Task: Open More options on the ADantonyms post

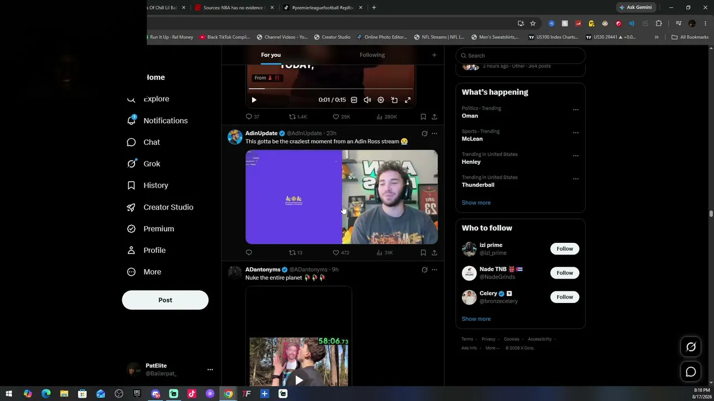Action: click(435, 270)
